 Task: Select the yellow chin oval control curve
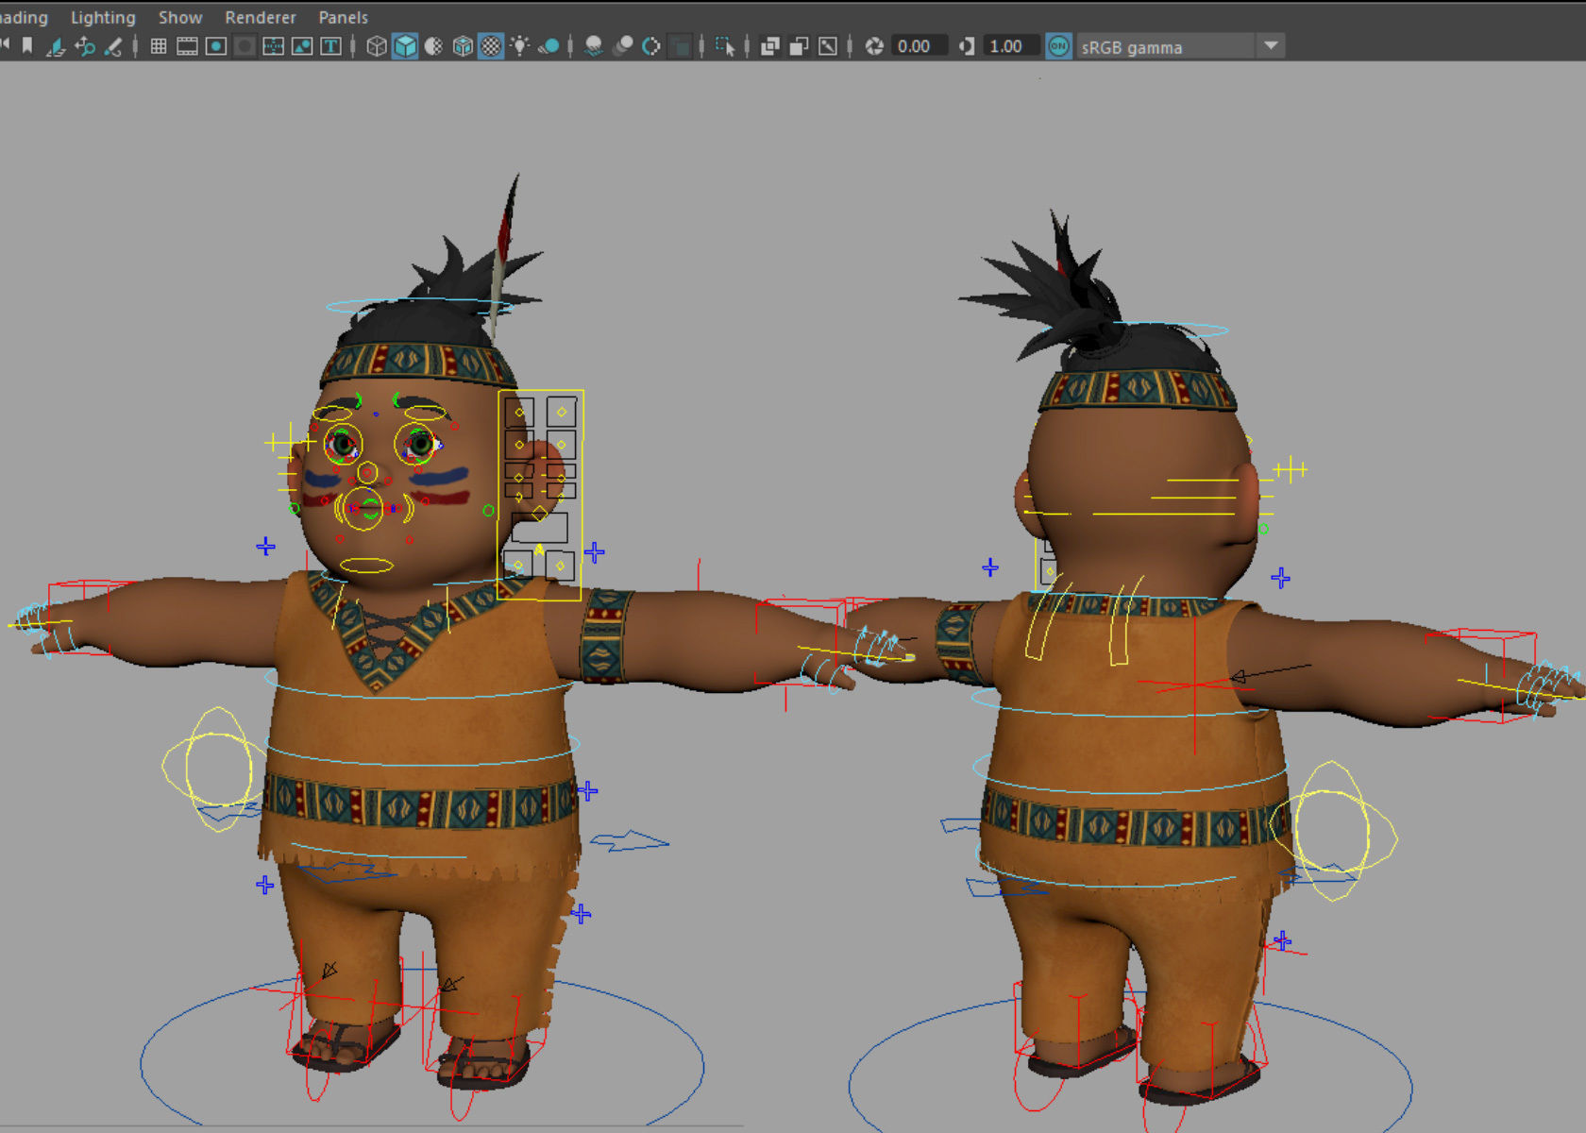[x=366, y=566]
